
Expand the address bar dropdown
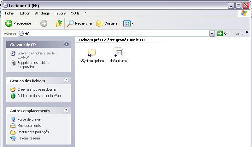(212, 33)
